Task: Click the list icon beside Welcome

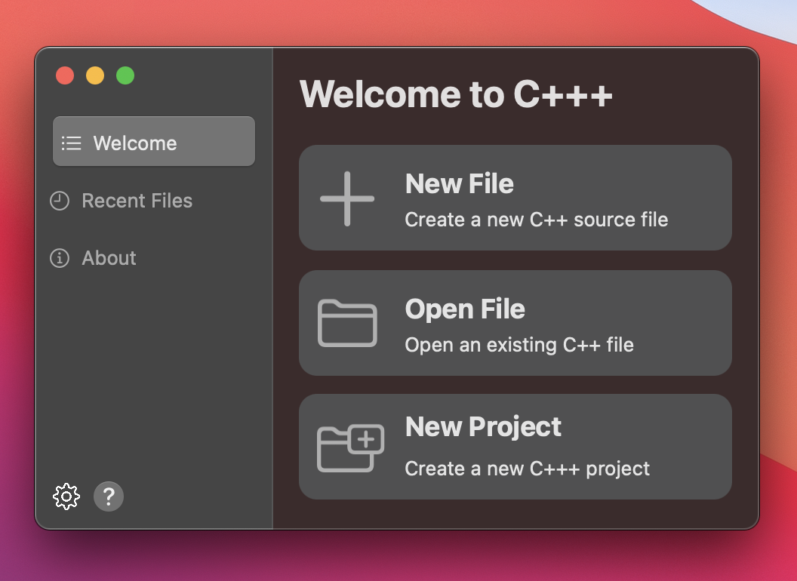Action: pyautogui.click(x=71, y=143)
